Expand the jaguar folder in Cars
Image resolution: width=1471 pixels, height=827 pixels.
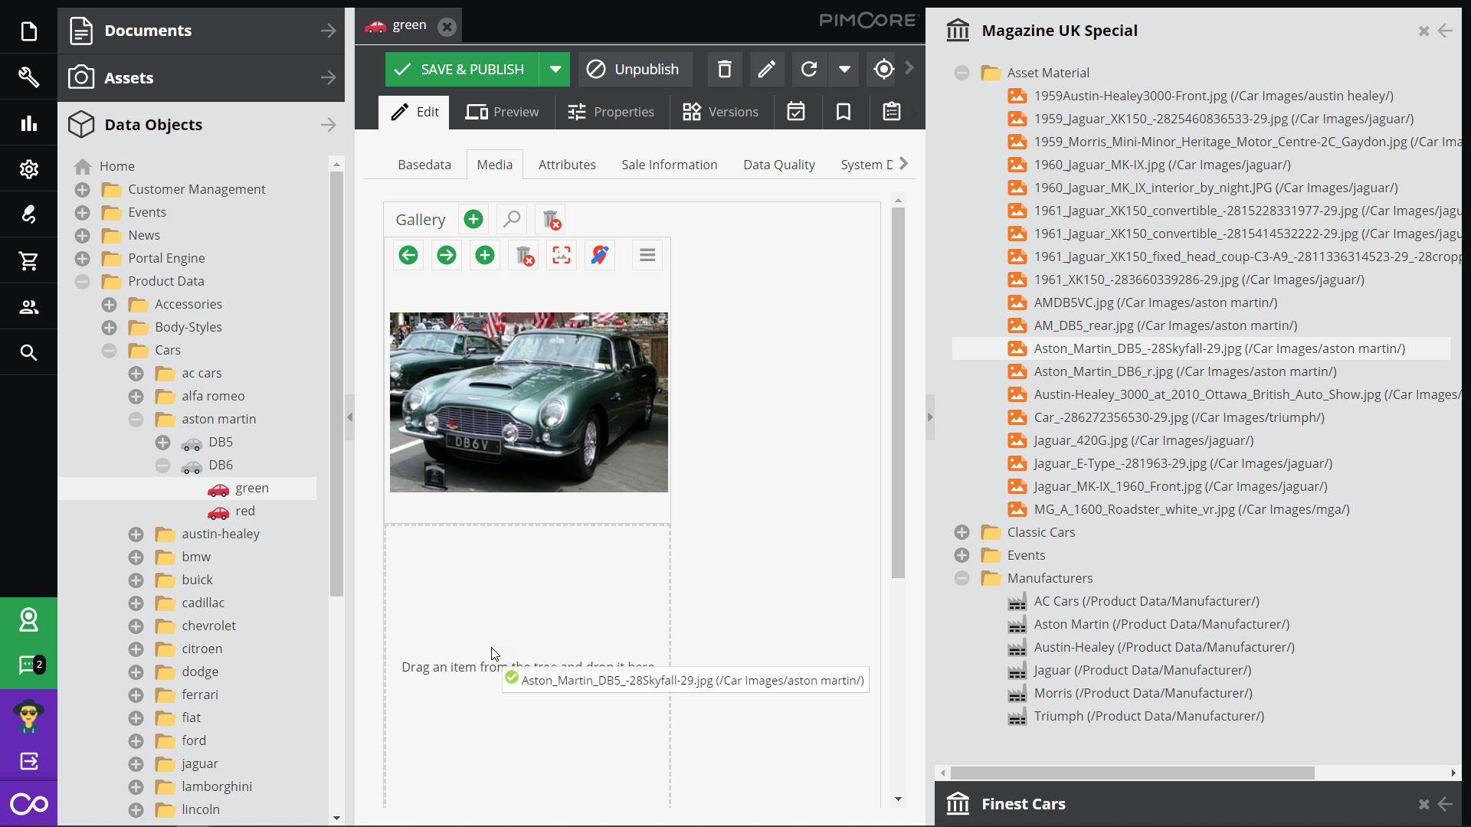point(136,763)
